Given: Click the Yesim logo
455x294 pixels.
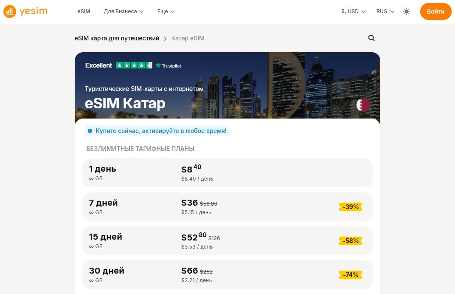Looking at the screenshot, I should 25,11.
